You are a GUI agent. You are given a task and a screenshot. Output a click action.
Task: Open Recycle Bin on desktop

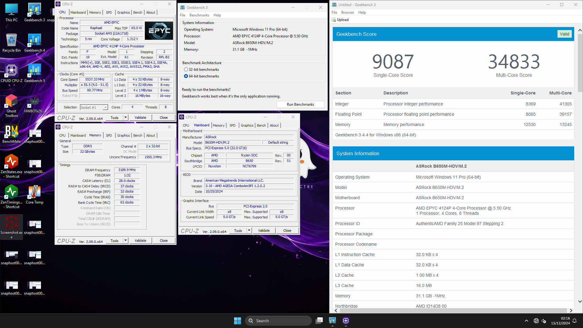coord(12,43)
